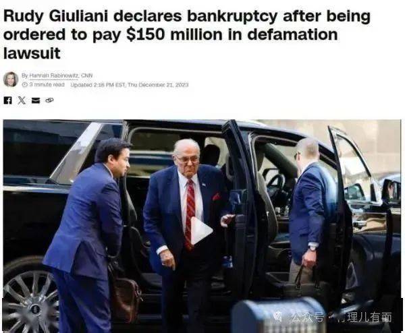Click the Updated December 21, 2023 timestamp
The width and height of the screenshot is (405, 333).
point(130,85)
